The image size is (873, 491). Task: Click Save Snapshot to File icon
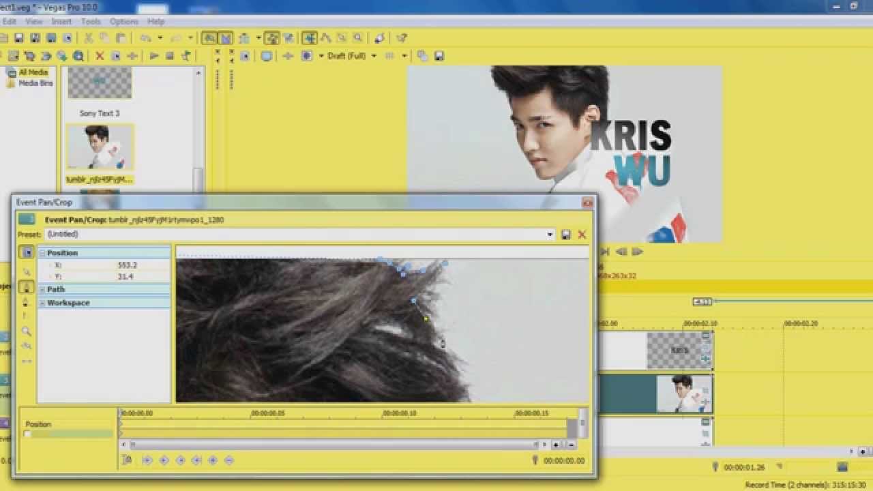pos(439,56)
